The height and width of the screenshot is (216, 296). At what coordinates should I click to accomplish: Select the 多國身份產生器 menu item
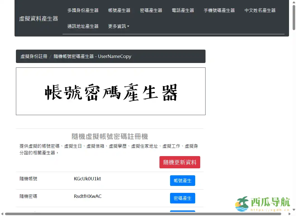point(83,10)
